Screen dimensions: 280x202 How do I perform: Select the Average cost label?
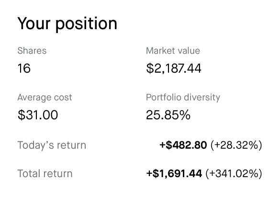45,98
